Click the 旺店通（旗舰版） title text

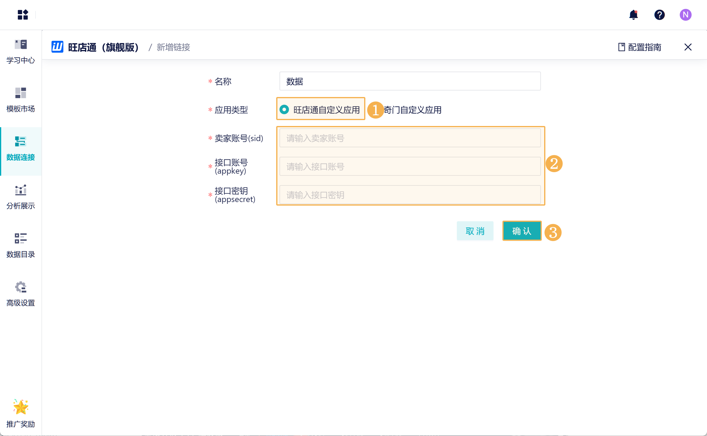[104, 47]
